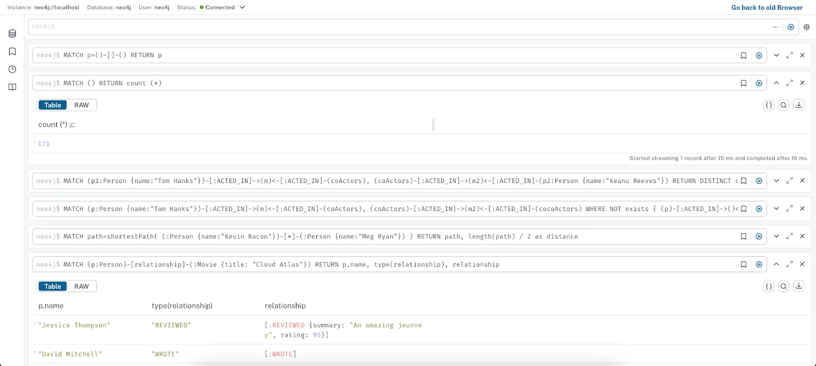This screenshot has width=816, height=366.
Task: Open main editor ellipsis options
Action: point(775,27)
